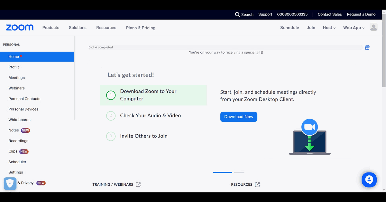Open Resources external link icon
The height and width of the screenshot is (202, 386).
point(257,184)
